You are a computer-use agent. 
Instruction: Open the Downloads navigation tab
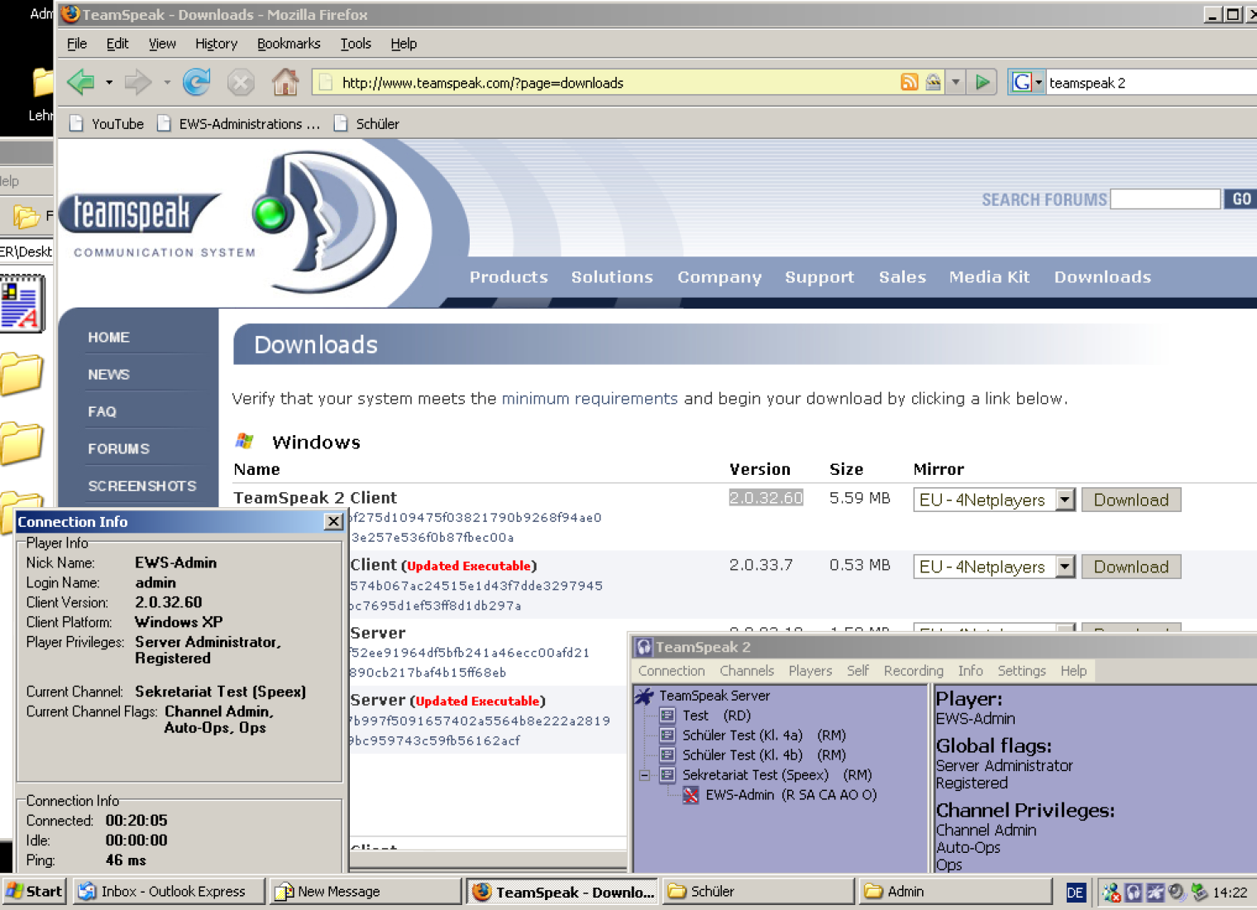coord(1102,277)
